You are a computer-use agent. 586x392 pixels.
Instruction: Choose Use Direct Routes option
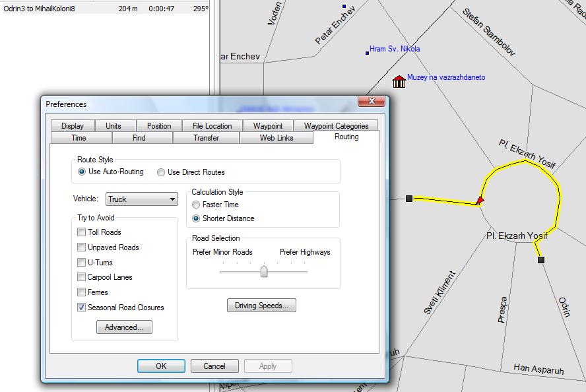[x=161, y=172]
